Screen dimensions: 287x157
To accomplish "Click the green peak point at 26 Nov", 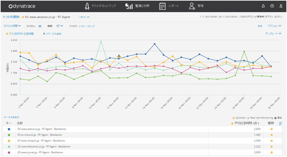I will click(244, 51).
